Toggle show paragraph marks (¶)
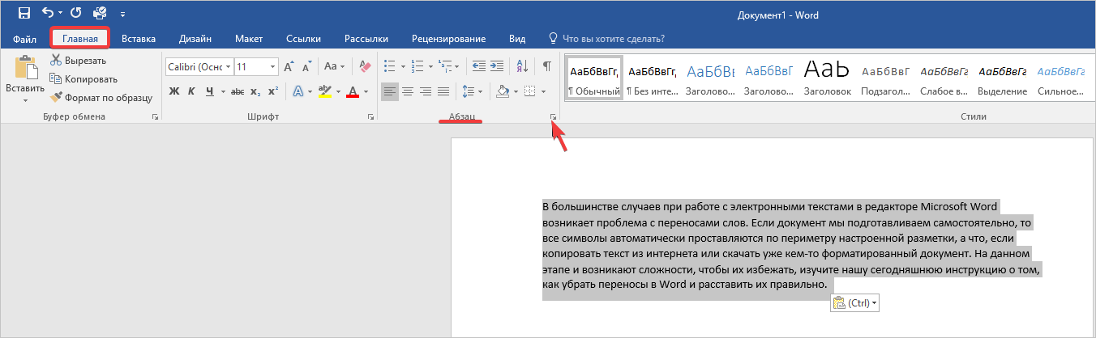The image size is (1096, 338). (x=547, y=66)
